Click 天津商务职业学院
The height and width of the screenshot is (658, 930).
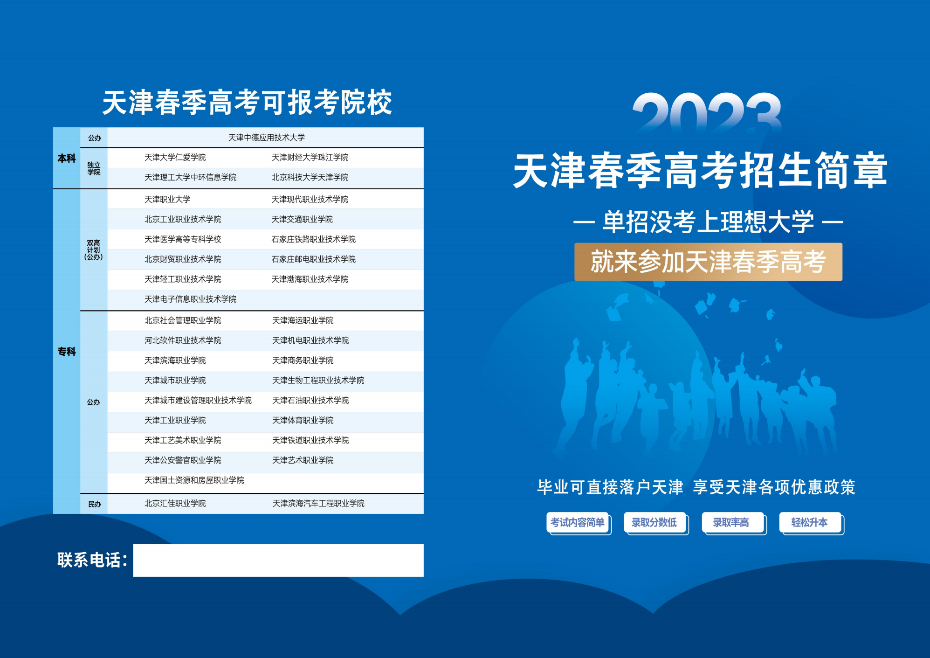pyautogui.click(x=303, y=360)
